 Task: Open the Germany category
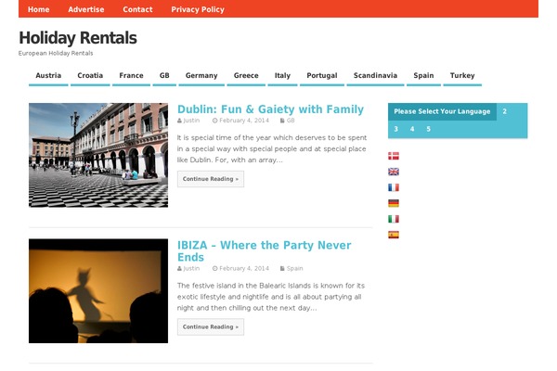click(201, 76)
